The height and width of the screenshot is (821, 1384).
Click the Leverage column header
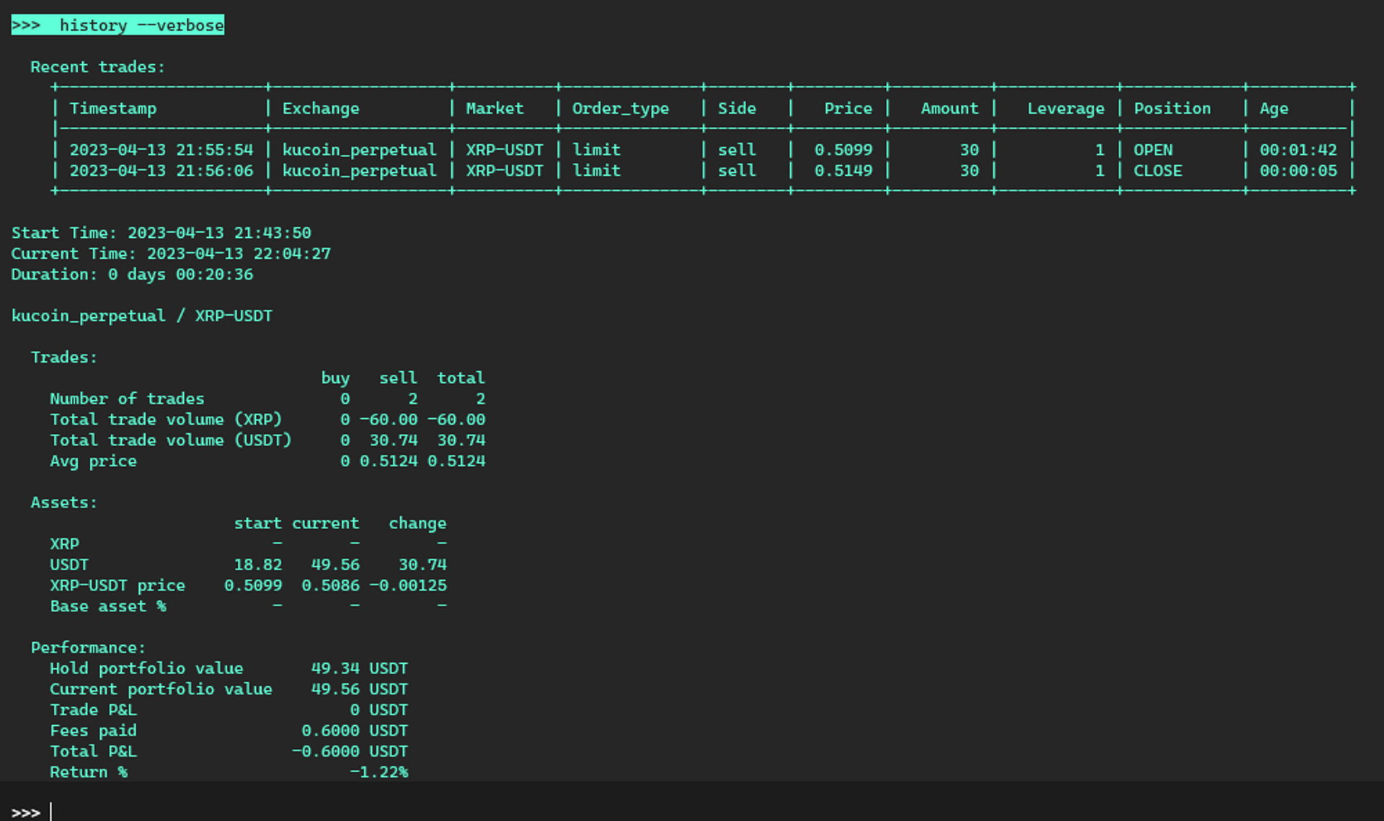pyautogui.click(x=1065, y=108)
